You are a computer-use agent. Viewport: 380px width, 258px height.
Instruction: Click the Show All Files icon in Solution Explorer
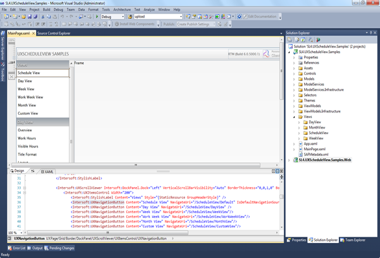tap(297, 40)
